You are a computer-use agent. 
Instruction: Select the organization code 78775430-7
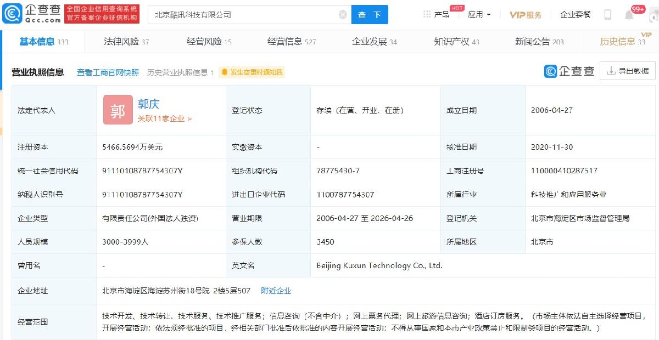click(x=338, y=171)
